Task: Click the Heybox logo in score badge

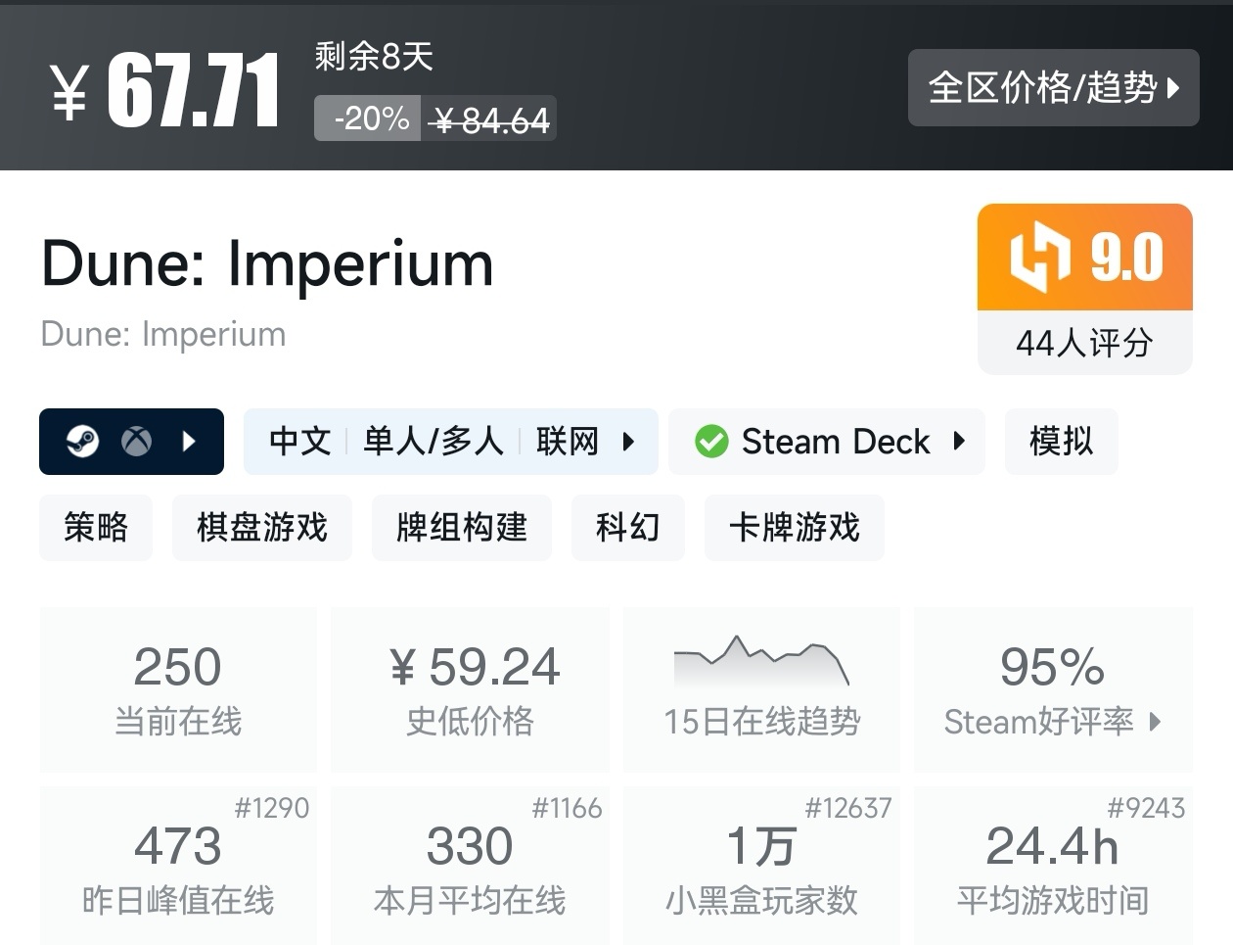Action: (1040, 257)
